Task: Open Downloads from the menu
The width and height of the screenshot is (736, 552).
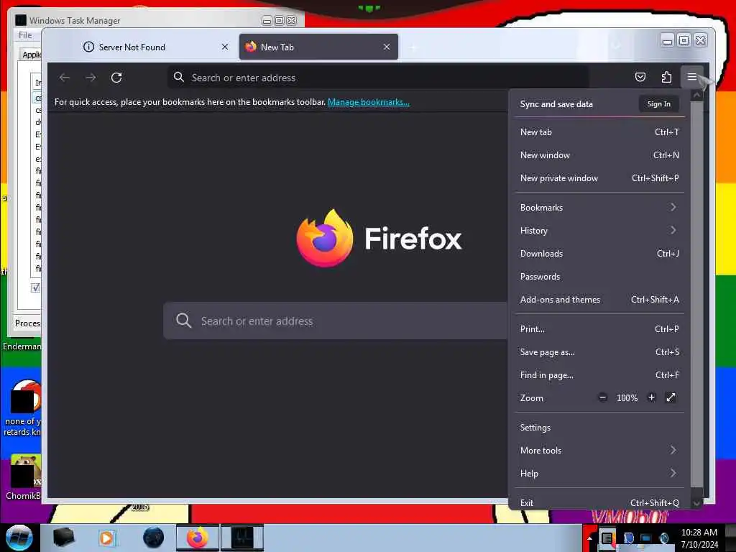Action: pos(599,254)
